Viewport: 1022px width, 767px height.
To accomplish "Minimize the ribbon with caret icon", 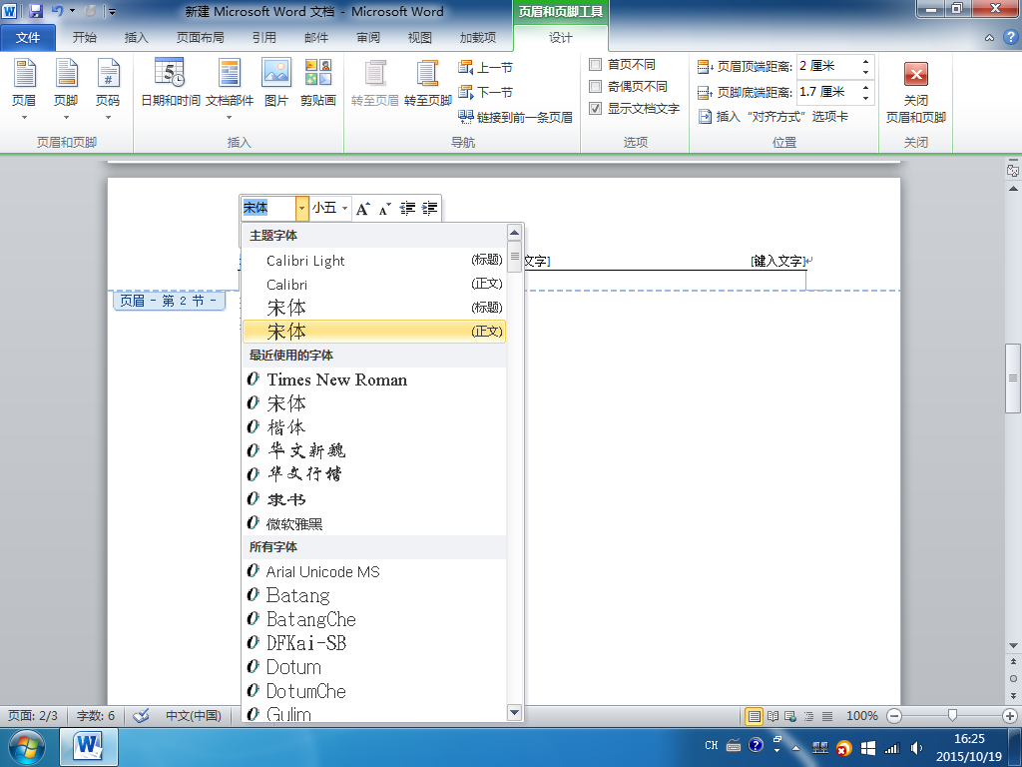I will pos(989,38).
